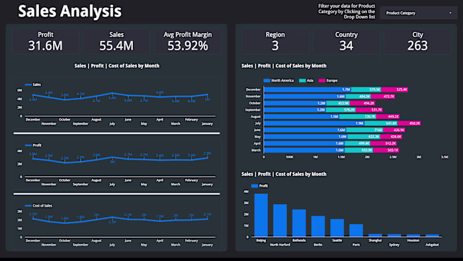Image resolution: width=463 pixels, height=261 pixels.
Task: Click the Houston city axis label
Action: click(x=413, y=240)
